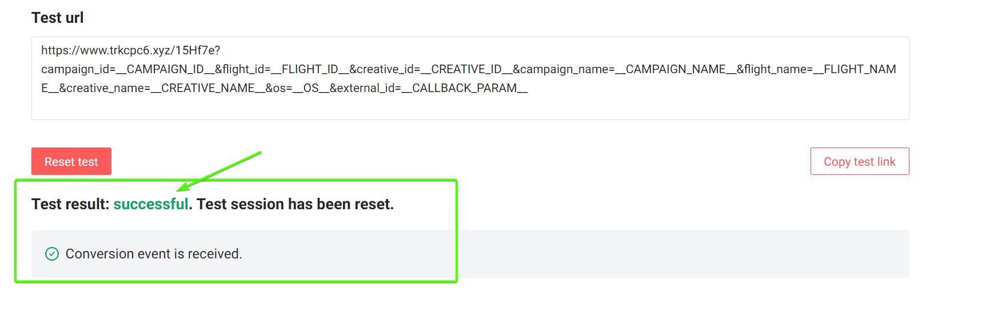Click the green arrow annotation
Image resolution: width=982 pixels, height=323 pixels.
pyautogui.click(x=219, y=172)
